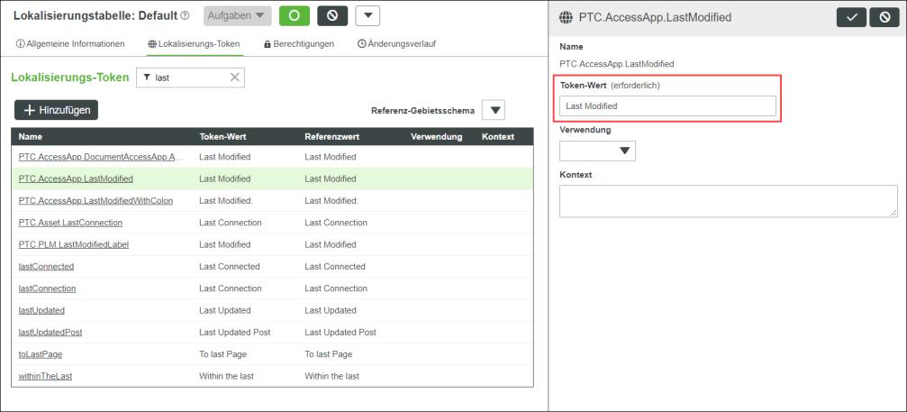907x412 pixels.
Task: Open lastUpdatedPost token link
Action: (50, 333)
